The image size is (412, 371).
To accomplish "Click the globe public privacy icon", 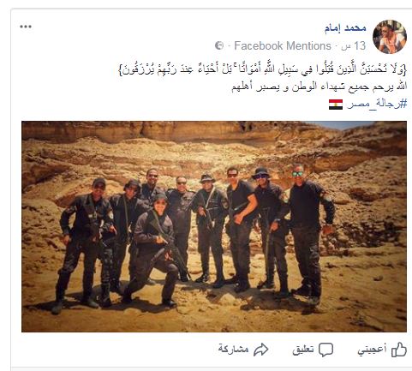I will pos(219,45).
